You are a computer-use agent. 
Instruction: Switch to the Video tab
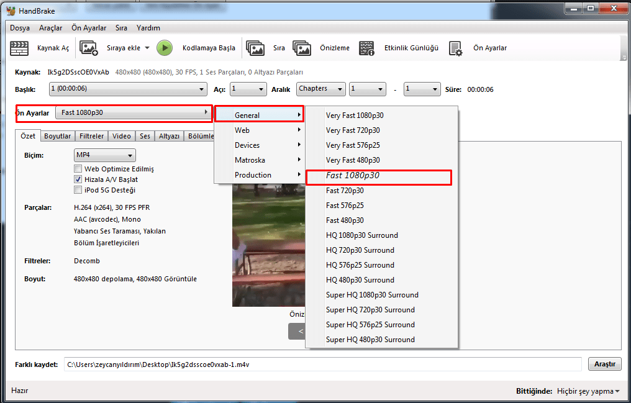(x=122, y=137)
